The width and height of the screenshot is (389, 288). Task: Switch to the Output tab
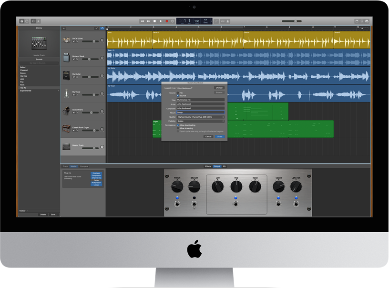click(x=217, y=166)
